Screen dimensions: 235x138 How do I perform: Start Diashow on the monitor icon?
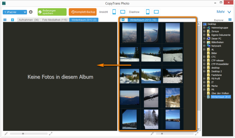tap(156, 12)
